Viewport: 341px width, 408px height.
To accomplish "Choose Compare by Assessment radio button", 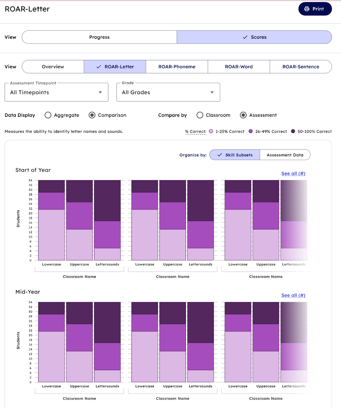I will click(x=243, y=115).
